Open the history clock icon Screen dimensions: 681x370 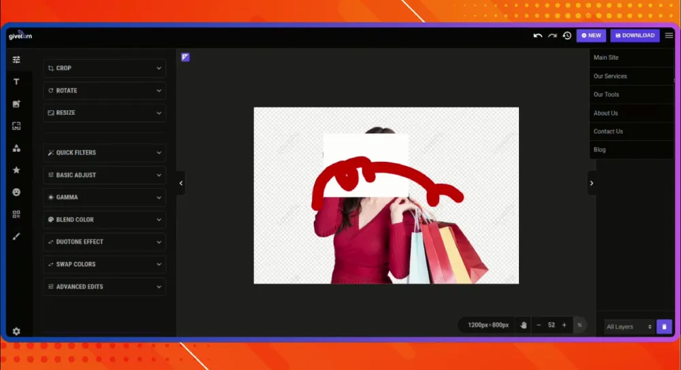567,35
